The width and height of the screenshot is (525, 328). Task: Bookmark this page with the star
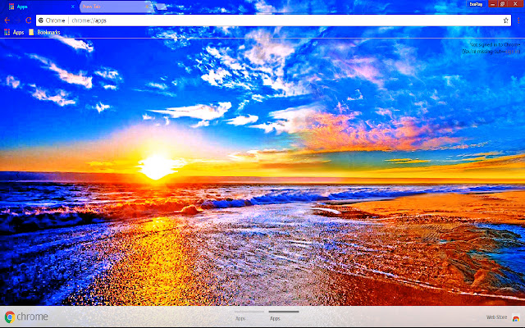click(x=505, y=20)
